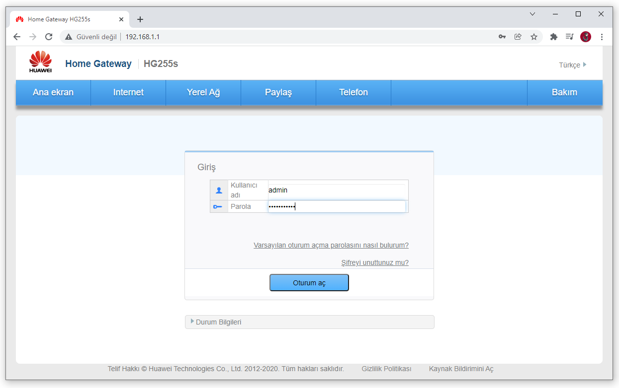Bookmark page with star icon

click(534, 37)
